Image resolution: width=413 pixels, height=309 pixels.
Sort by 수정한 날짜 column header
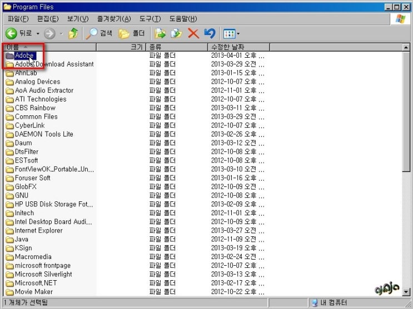tap(238, 47)
